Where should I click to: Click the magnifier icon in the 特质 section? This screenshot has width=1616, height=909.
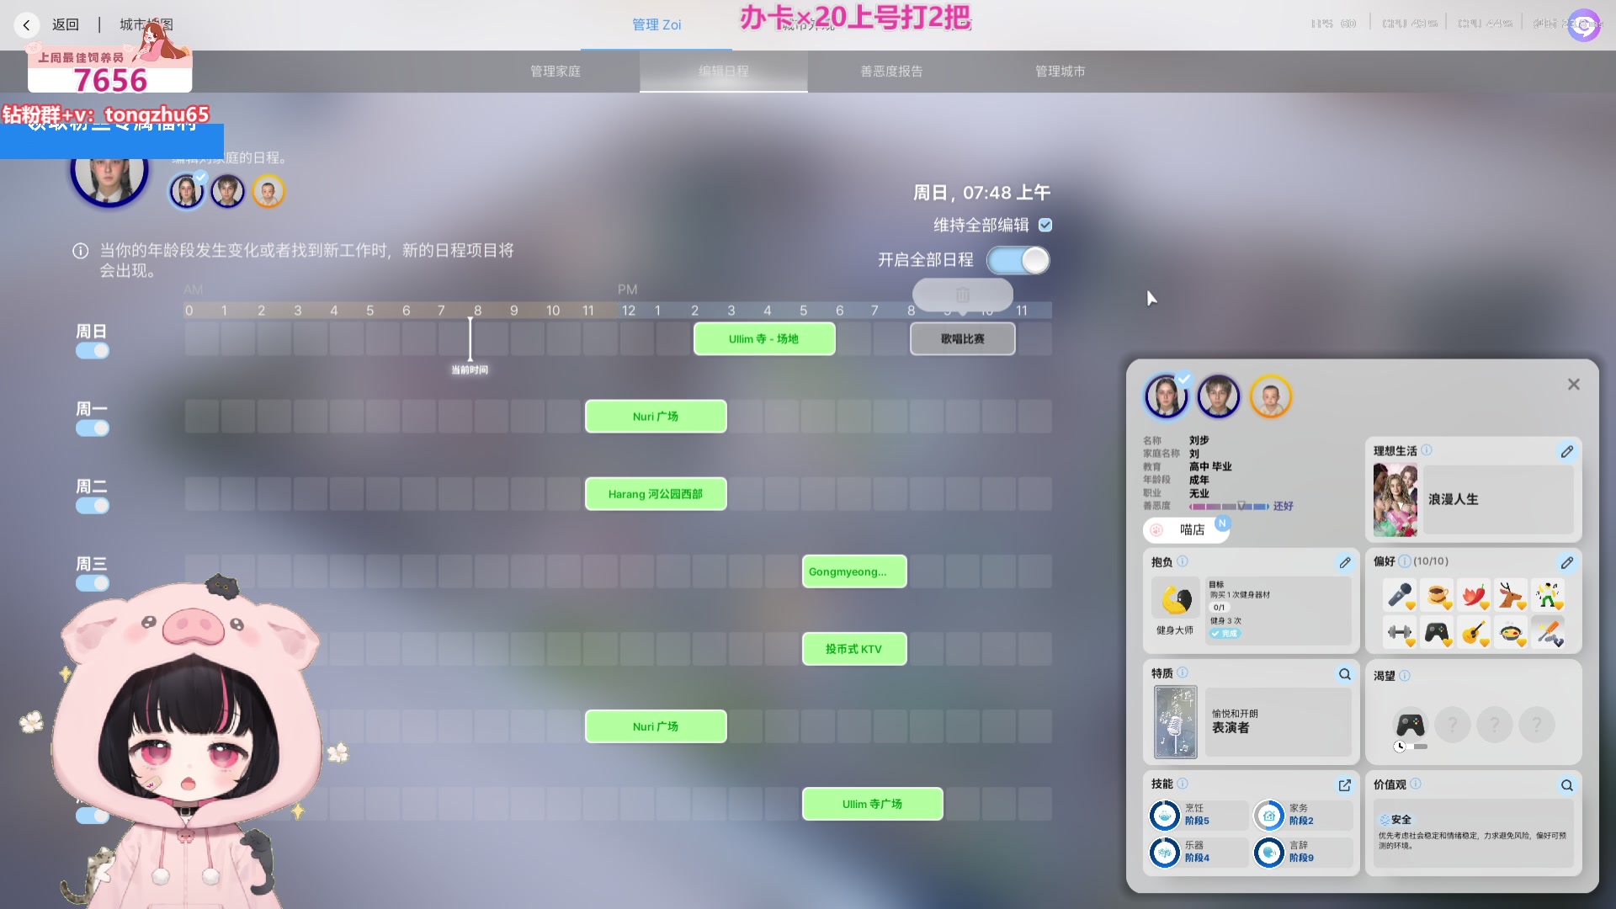(1345, 674)
